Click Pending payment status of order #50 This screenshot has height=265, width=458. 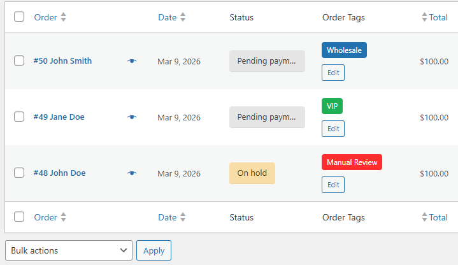coord(267,61)
